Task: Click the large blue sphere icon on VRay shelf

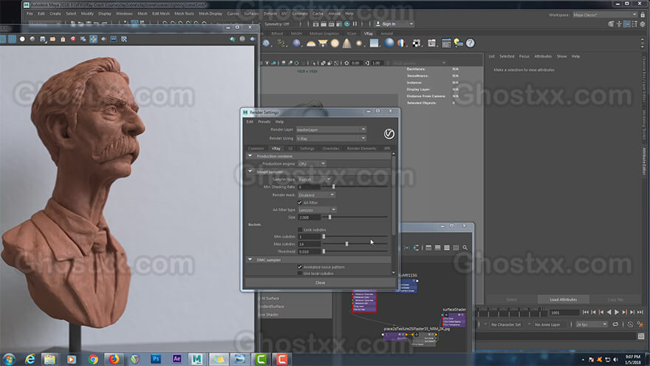Action: (389, 43)
